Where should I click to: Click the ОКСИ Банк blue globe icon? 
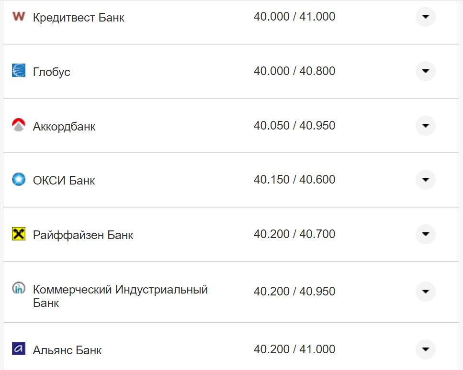[x=17, y=180]
